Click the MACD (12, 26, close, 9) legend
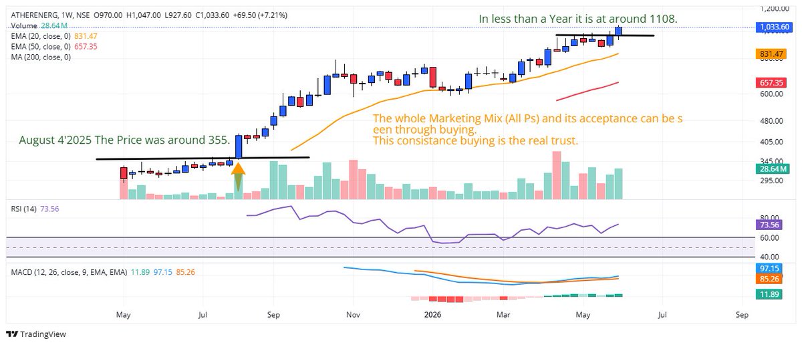 (104, 272)
